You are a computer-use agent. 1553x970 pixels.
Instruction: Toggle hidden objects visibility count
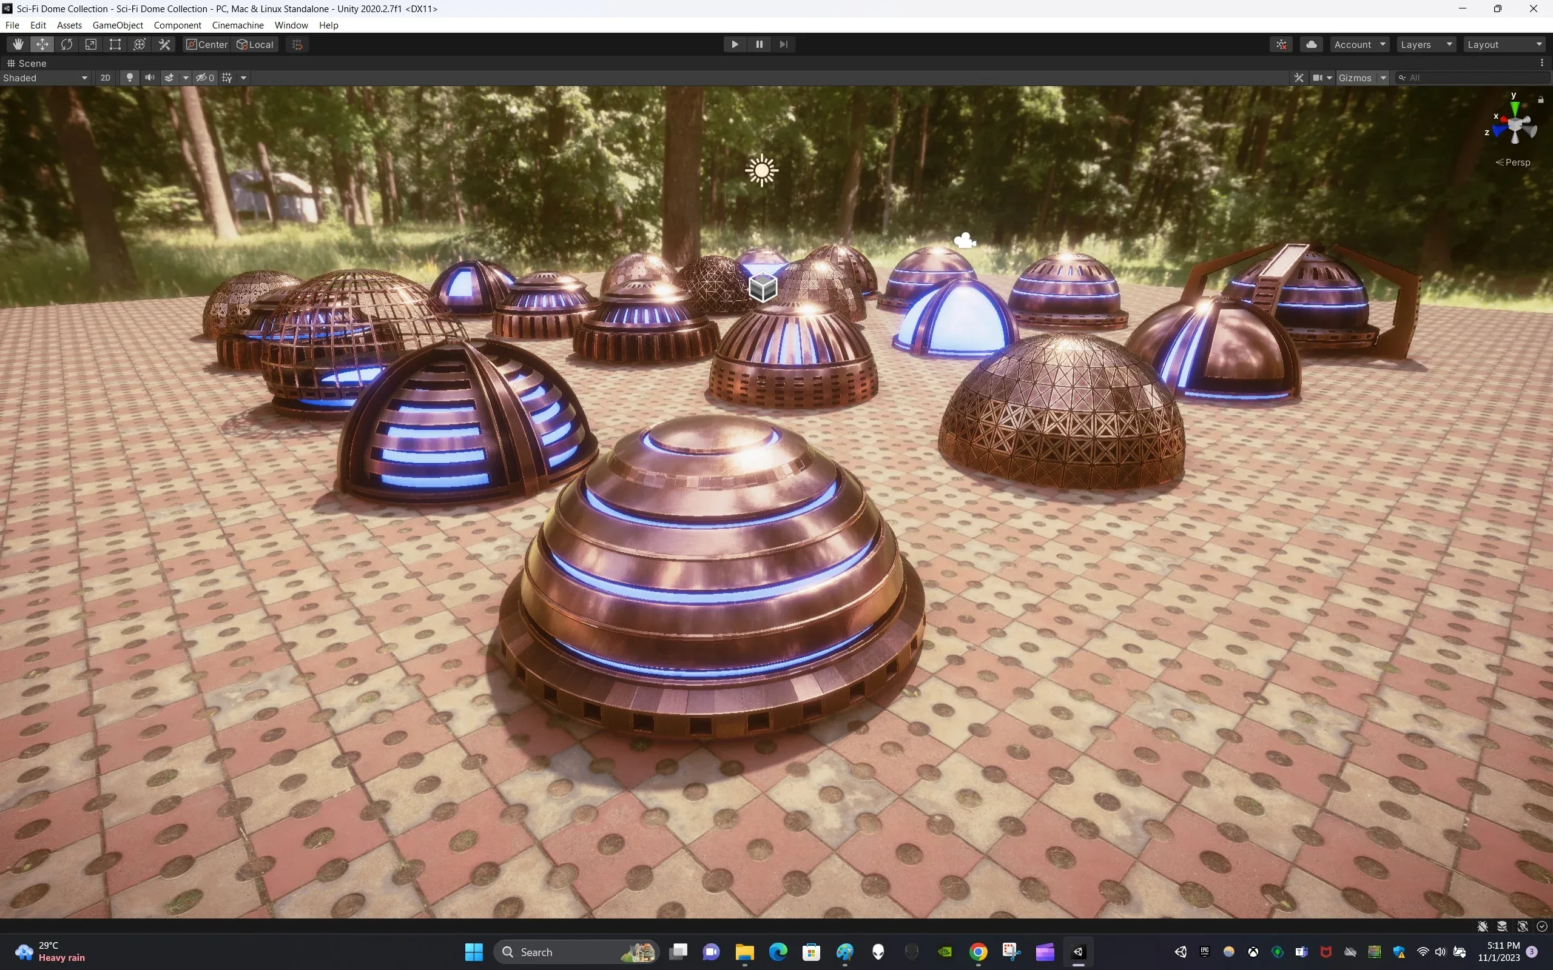pyautogui.click(x=206, y=78)
